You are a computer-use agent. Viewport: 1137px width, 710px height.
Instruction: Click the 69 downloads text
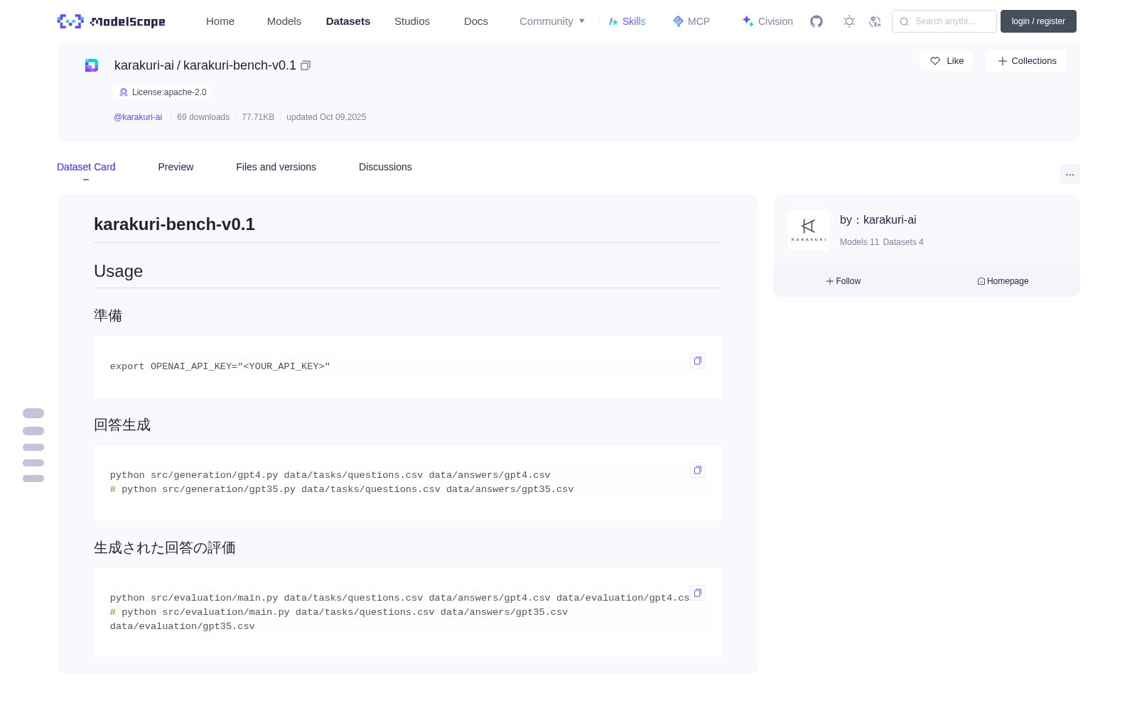(x=203, y=117)
